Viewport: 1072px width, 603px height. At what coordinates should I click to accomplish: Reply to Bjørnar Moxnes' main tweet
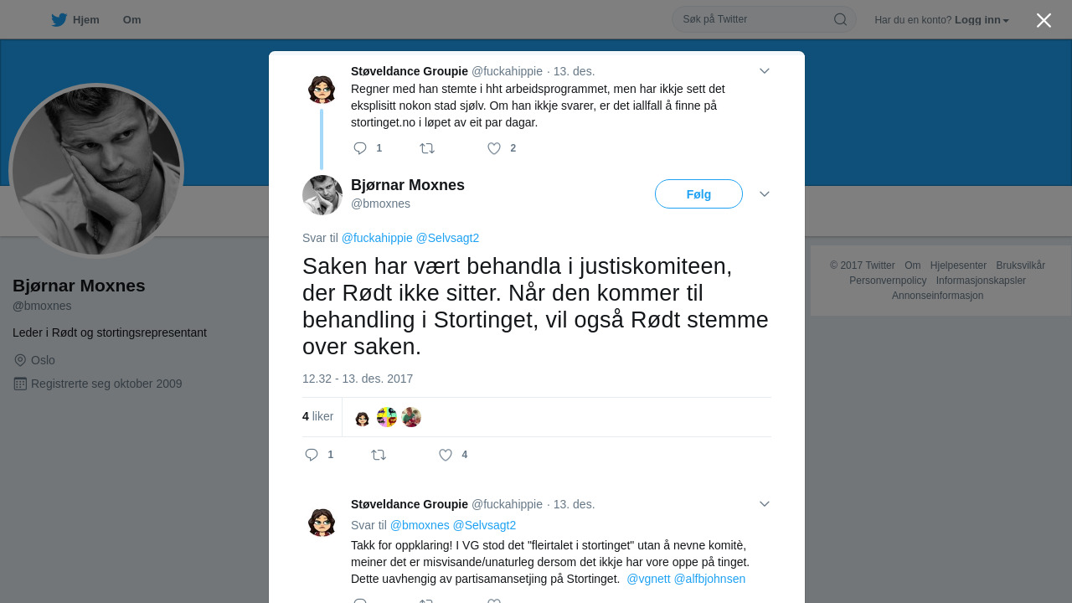point(312,455)
